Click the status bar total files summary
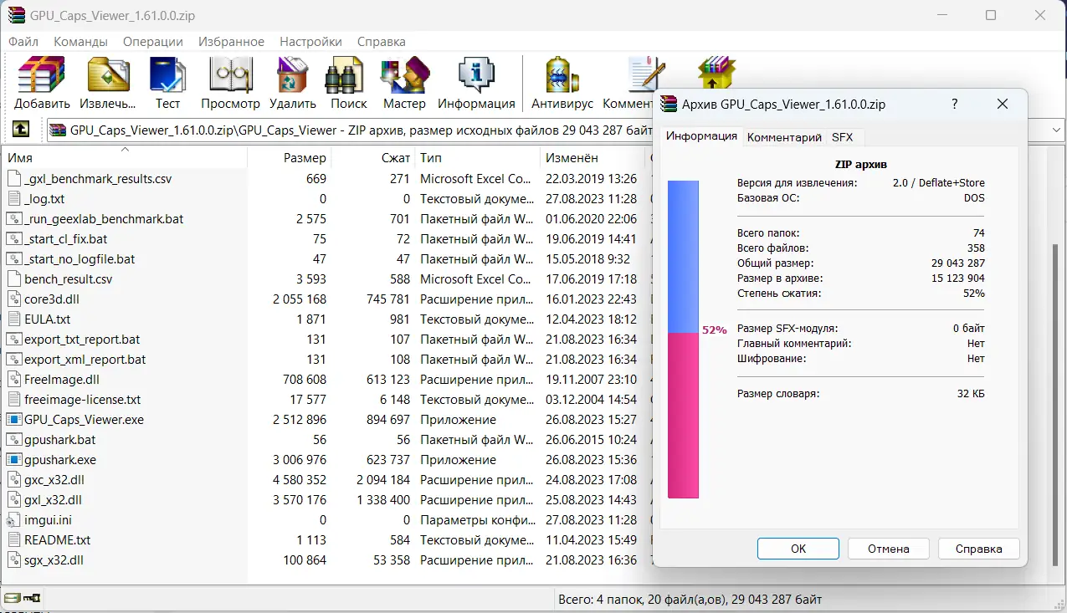This screenshot has height=613, width=1067. pyautogui.click(x=690, y=599)
